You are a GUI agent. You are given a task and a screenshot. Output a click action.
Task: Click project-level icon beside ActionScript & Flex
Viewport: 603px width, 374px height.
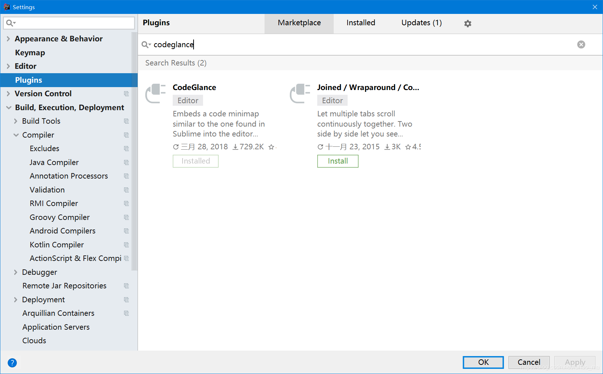tap(126, 258)
